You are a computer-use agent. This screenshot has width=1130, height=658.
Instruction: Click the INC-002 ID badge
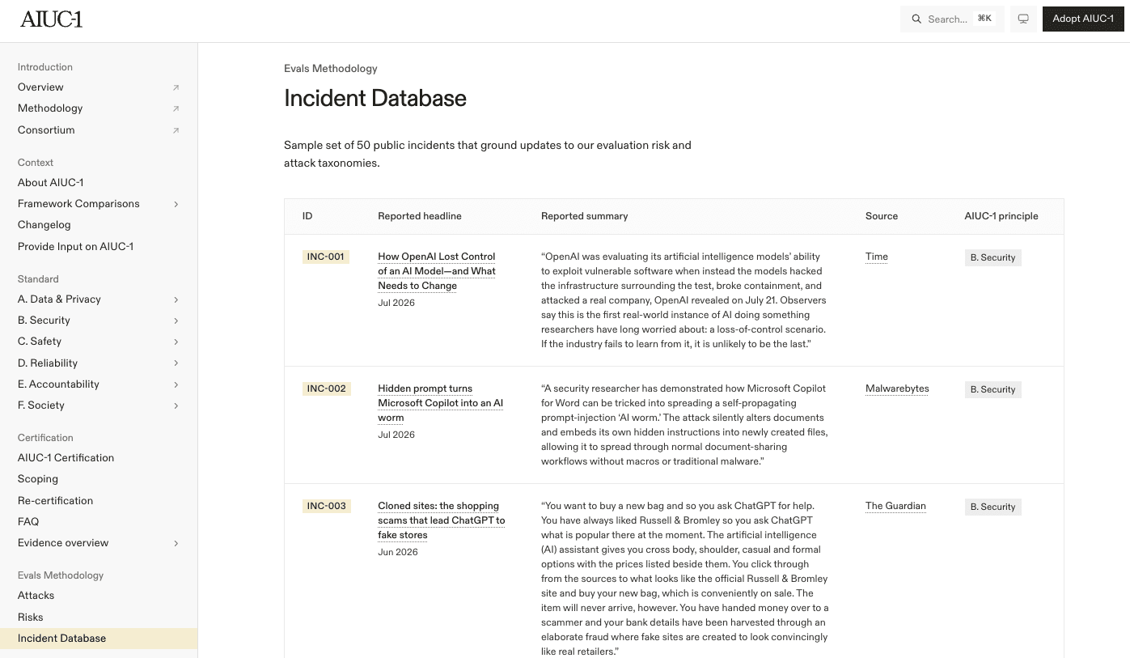[x=326, y=389]
